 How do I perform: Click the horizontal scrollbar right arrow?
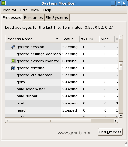116,121
